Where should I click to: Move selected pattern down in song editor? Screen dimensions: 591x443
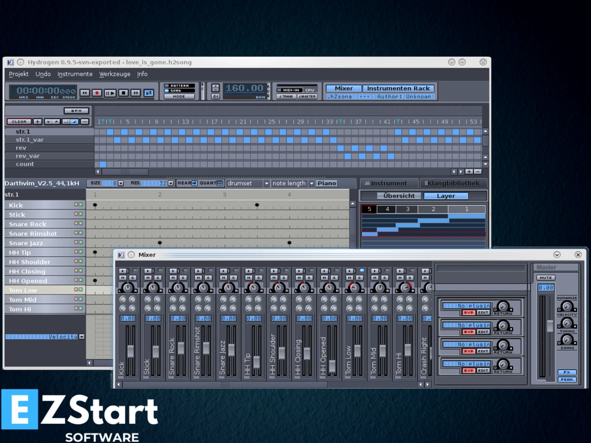point(48,122)
